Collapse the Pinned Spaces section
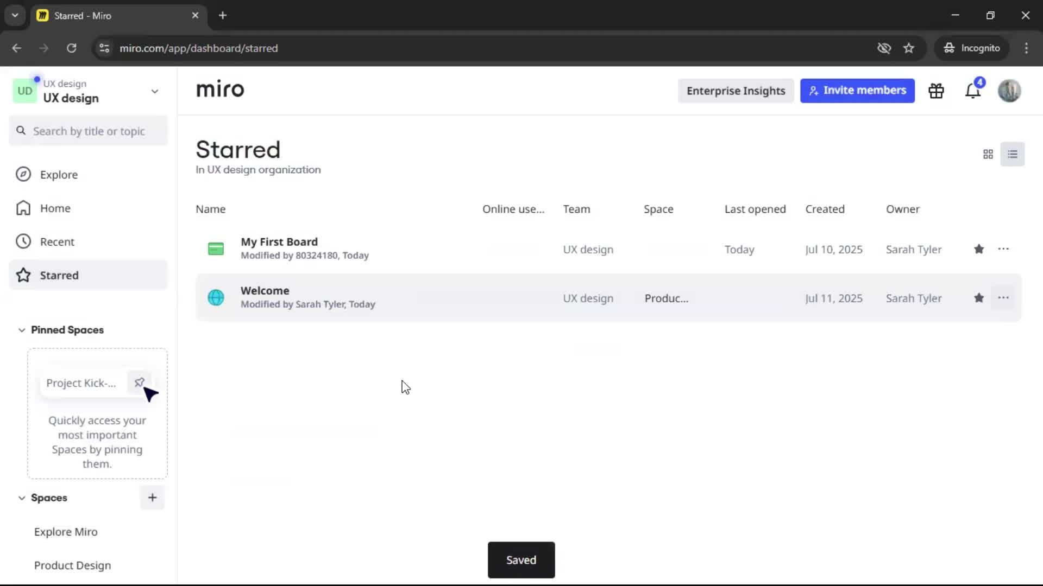Viewport: 1043px width, 586px height. (x=22, y=330)
